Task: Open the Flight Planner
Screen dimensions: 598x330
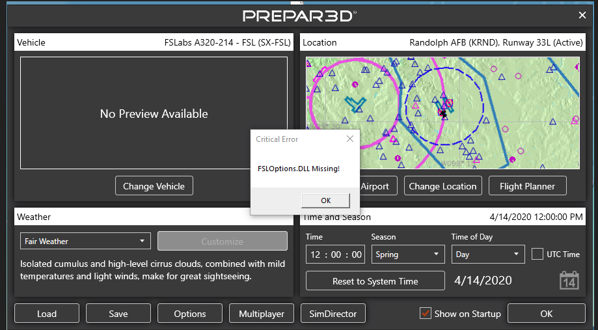Action: [528, 186]
